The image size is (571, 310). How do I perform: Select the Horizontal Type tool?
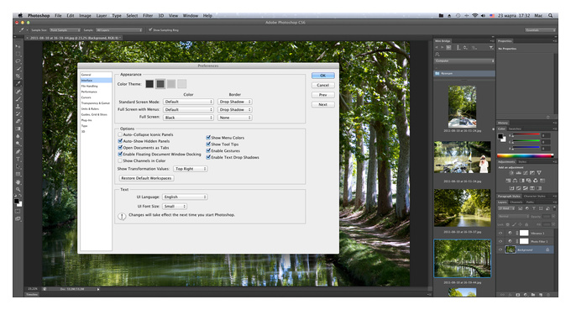pos(18,159)
